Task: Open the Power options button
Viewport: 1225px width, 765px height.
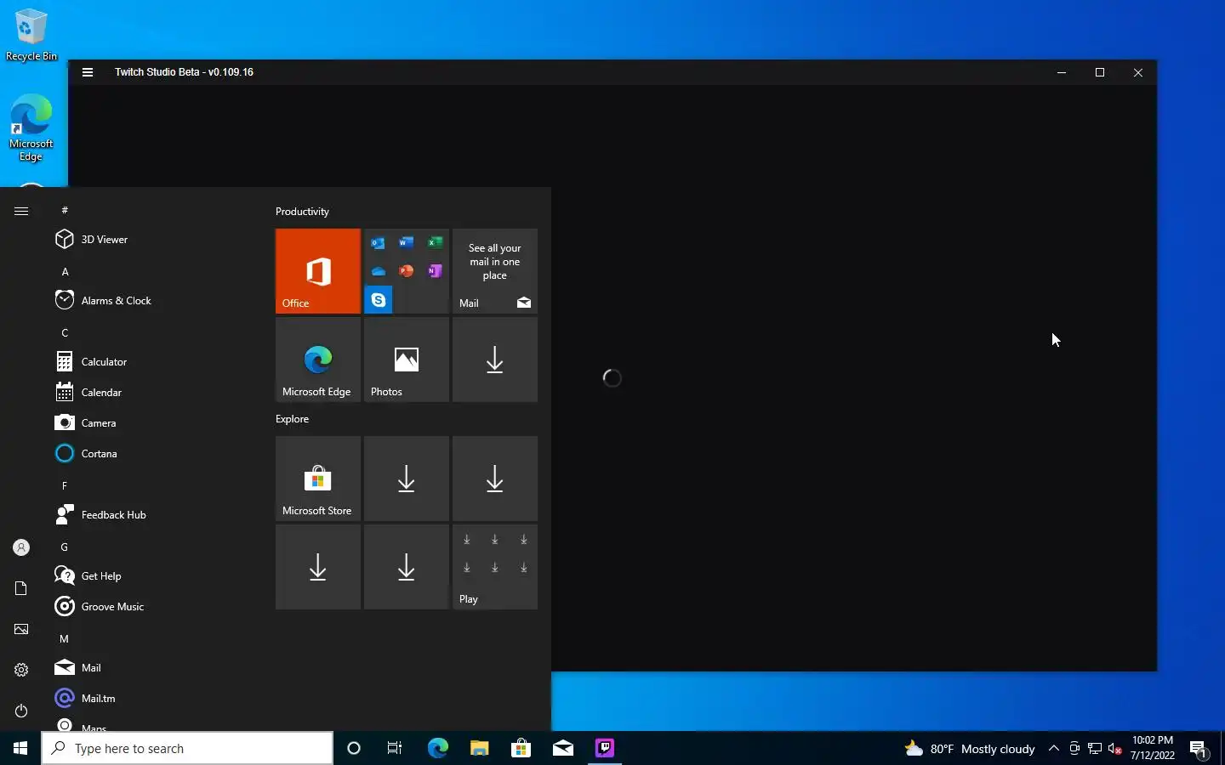Action: [21, 711]
